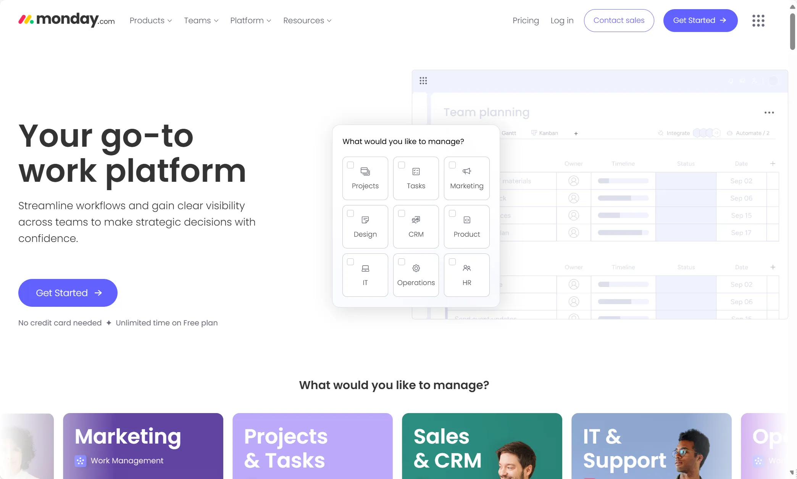Expand the Teams navigation dropdown

[201, 21]
